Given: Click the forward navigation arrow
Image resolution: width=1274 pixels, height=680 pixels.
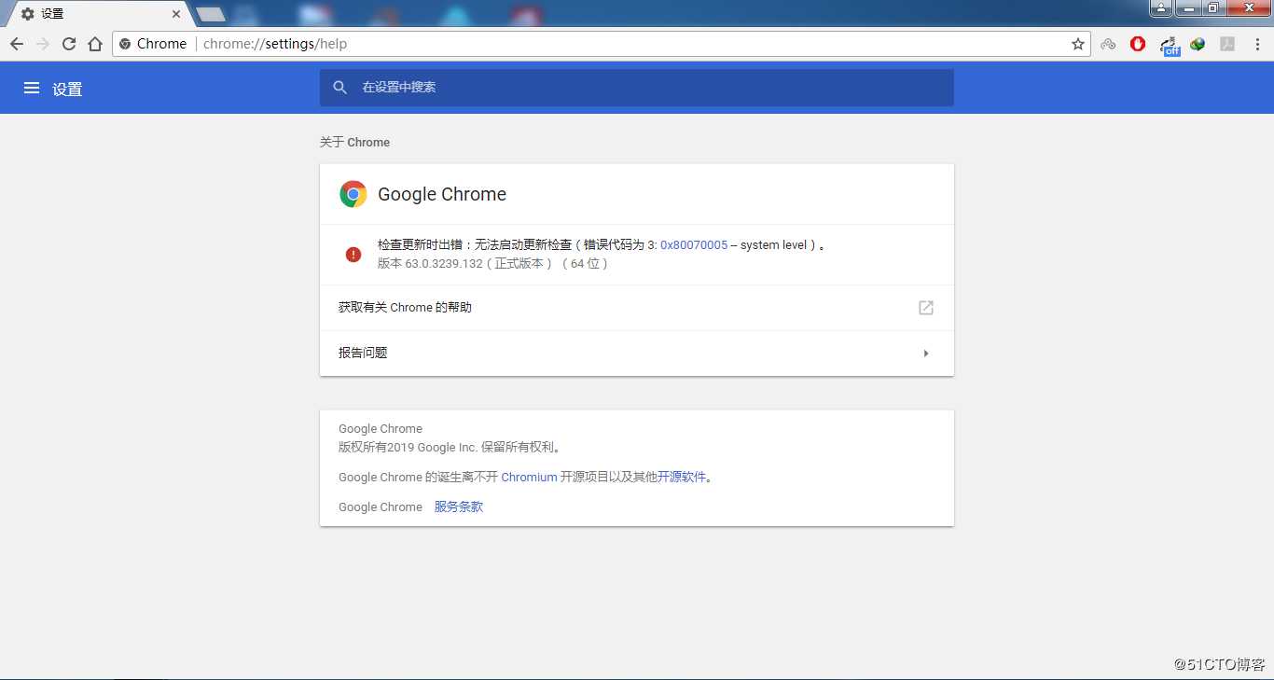Looking at the screenshot, I should (43, 44).
